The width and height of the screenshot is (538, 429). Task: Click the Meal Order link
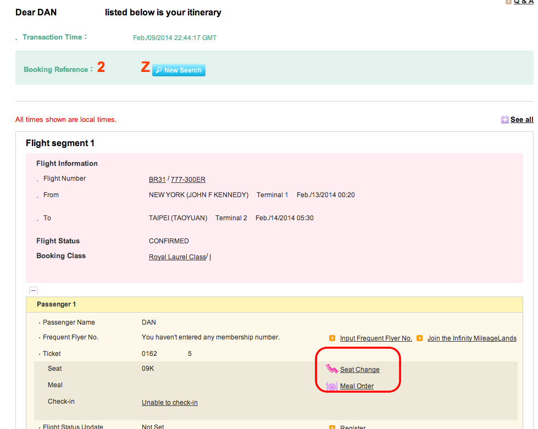pos(357,386)
